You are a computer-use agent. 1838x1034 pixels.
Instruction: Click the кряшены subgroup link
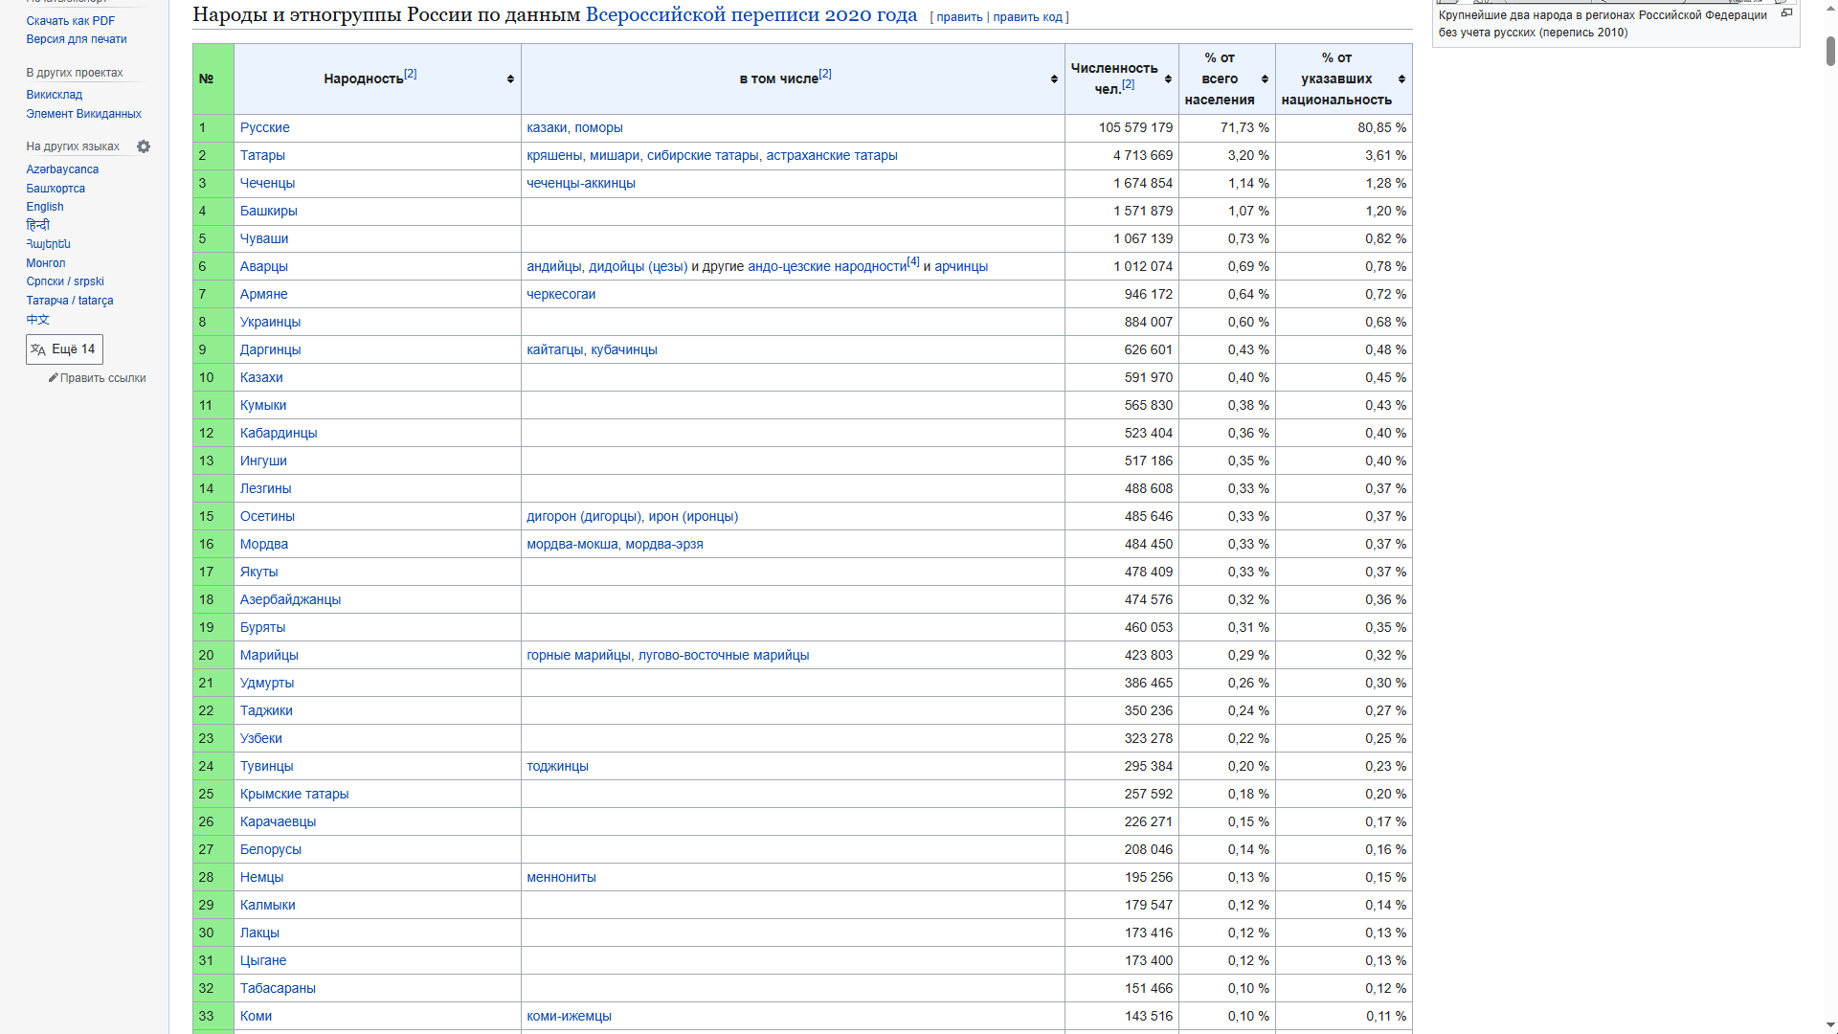coord(553,155)
